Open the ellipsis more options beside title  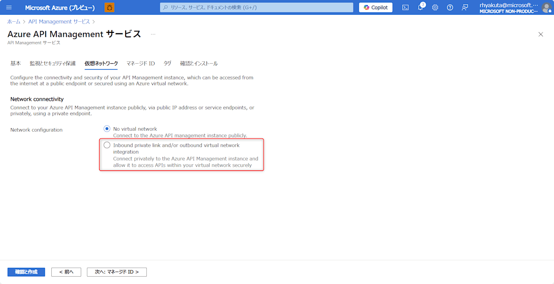pyautogui.click(x=153, y=34)
